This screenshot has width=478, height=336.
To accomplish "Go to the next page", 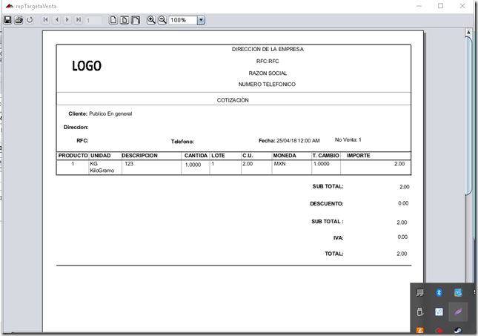I will tap(67, 20).
